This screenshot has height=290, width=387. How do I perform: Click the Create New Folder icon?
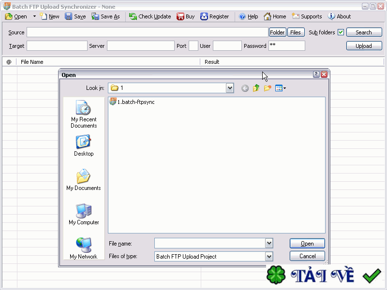point(267,88)
